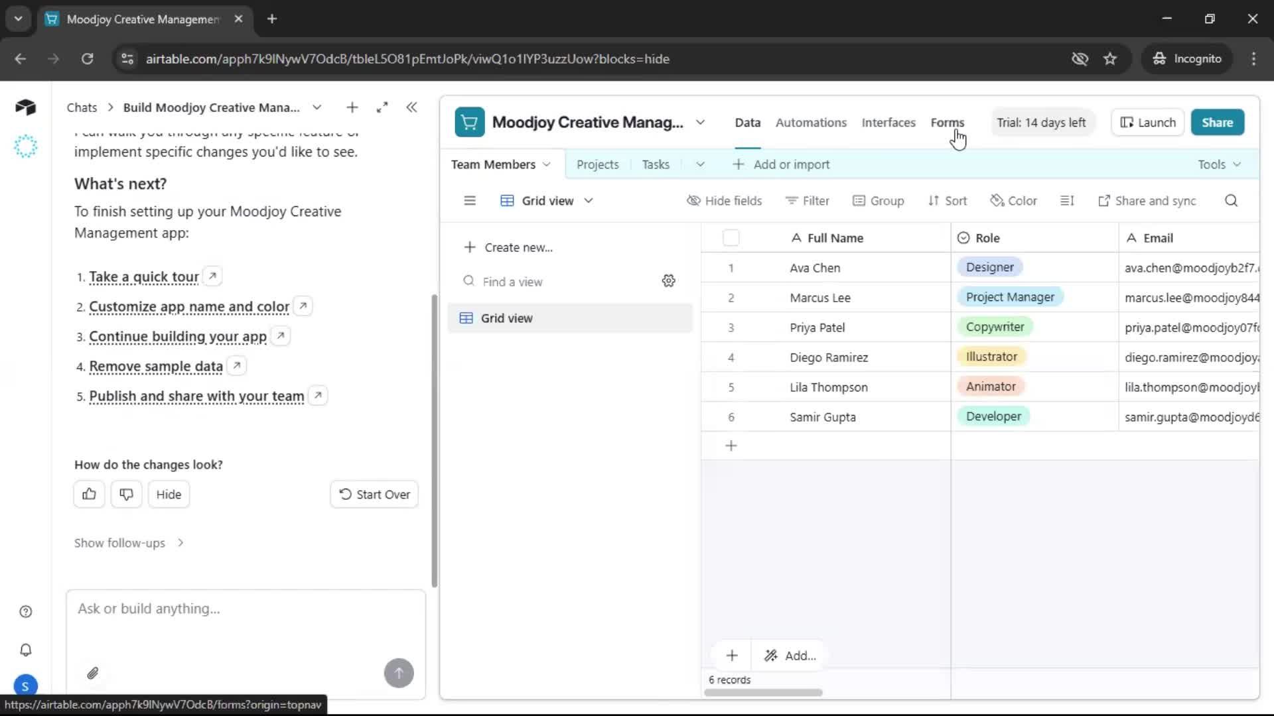Give thumbs up feedback
The height and width of the screenshot is (716, 1274).
(x=89, y=494)
